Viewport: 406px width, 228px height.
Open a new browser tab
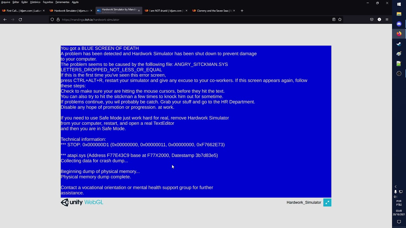point(242,11)
